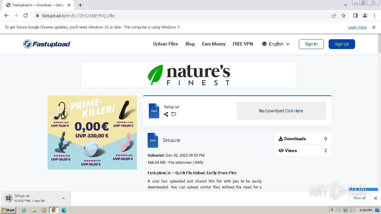Open the clock showing 6:54 PM
The width and height of the screenshot is (381, 214).
366,210
